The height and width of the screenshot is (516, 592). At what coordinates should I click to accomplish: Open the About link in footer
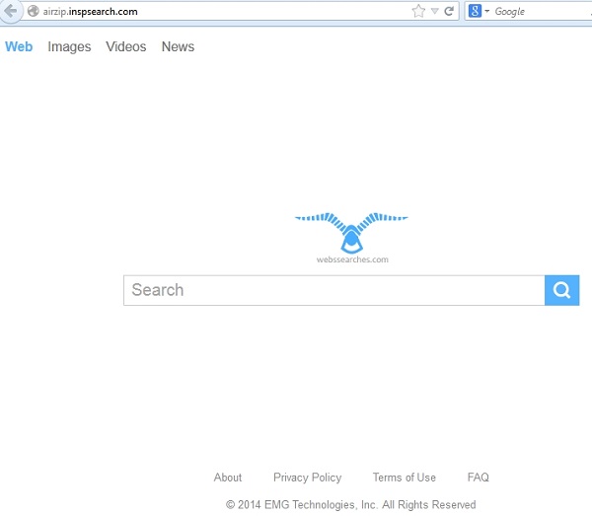point(228,478)
